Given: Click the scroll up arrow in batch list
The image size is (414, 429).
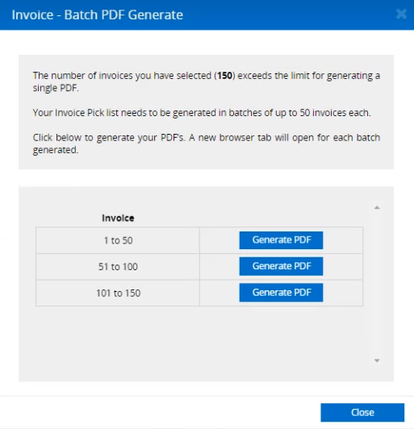Looking at the screenshot, I should point(377,207).
